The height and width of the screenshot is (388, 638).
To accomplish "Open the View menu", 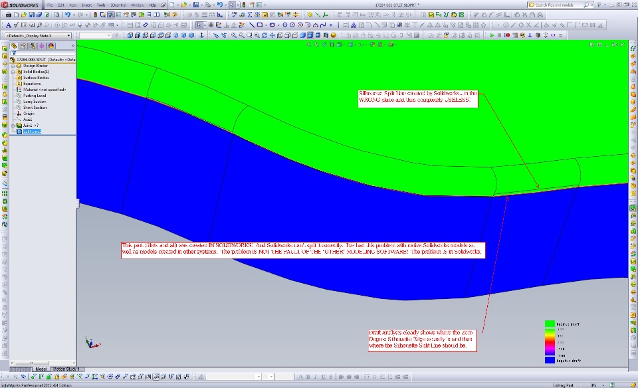I will [x=73, y=5].
